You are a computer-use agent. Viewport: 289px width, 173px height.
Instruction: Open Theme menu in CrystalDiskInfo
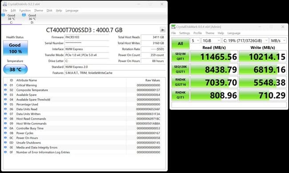(x=39, y=11)
